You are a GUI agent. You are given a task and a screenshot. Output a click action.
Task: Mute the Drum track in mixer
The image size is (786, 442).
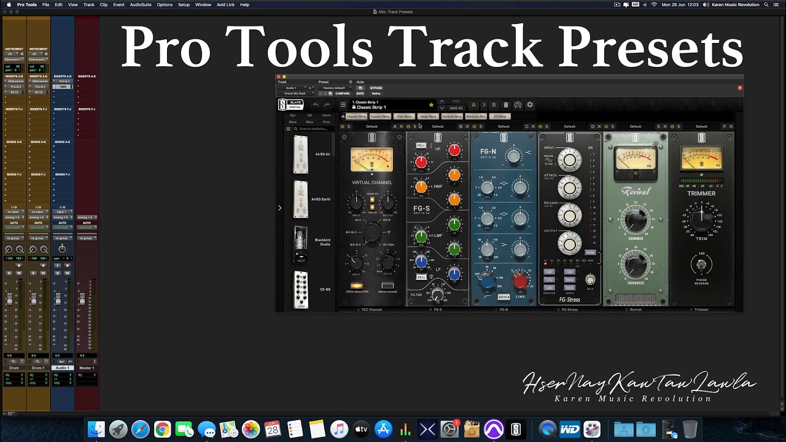tap(19, 273)
